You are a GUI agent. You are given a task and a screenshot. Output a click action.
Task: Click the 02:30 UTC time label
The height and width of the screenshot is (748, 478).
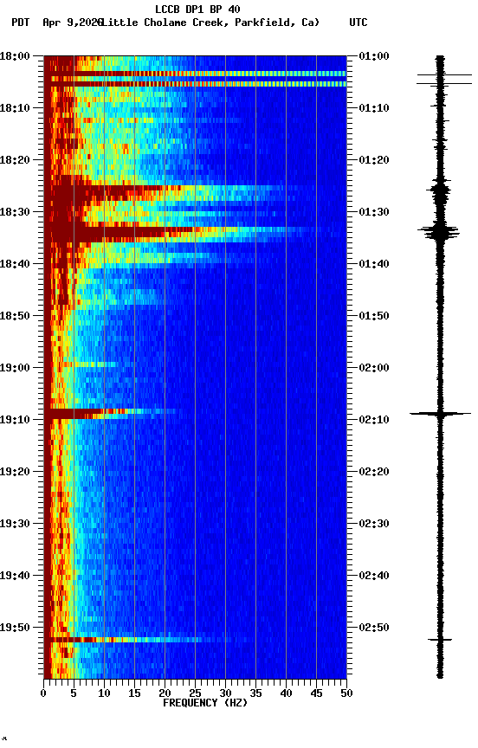(x=374, y=524)
